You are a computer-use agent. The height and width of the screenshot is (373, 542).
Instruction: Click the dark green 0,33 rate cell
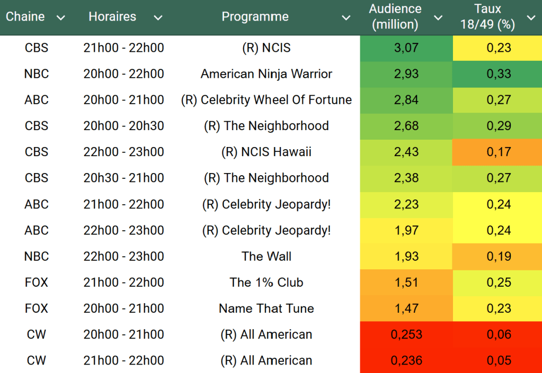click(x=499, y=74)
